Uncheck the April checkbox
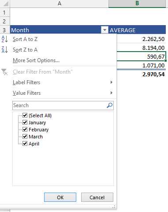 pos(25,144)
